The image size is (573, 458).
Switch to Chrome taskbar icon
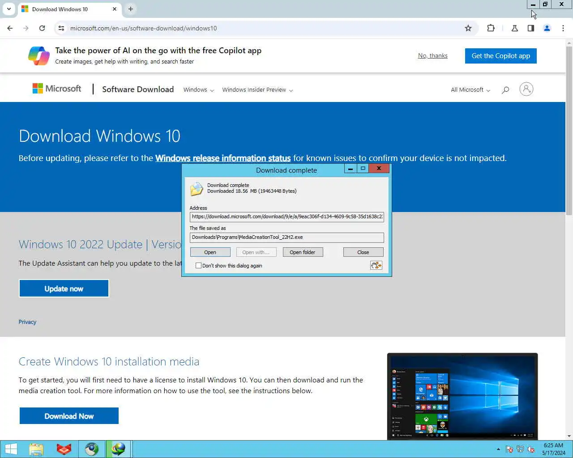pos(92,449)
